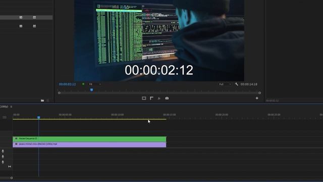Click the left zoom handle of the monitor scroll bar
This screenshot has width=323, height=182.
coord(59,93)
